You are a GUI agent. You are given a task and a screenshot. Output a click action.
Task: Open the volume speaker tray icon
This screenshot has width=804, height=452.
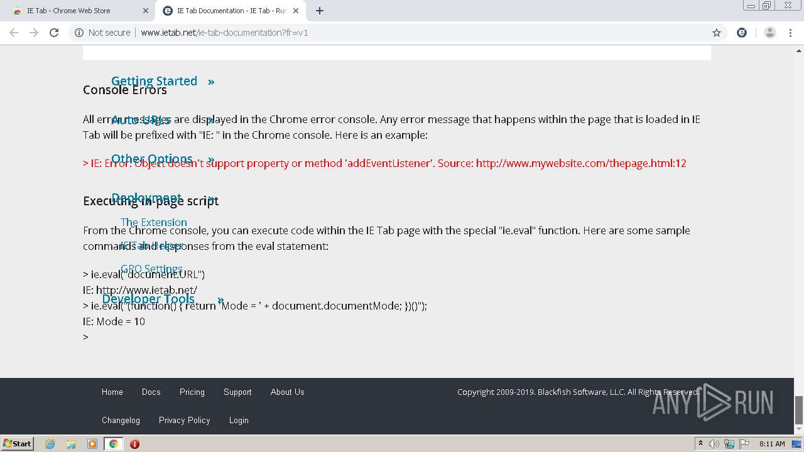(x=714, y=444)
